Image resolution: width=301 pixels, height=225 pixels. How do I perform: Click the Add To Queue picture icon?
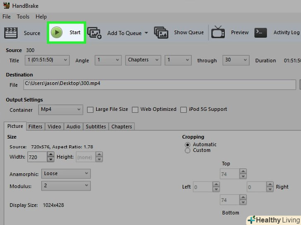[x=94, y=33]
